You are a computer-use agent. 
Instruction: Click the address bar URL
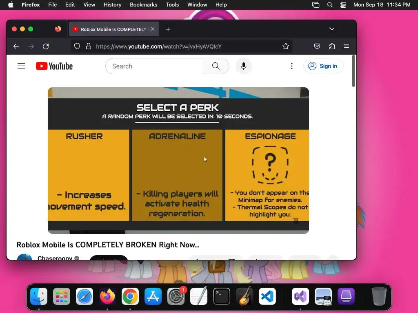coord(159,46)
